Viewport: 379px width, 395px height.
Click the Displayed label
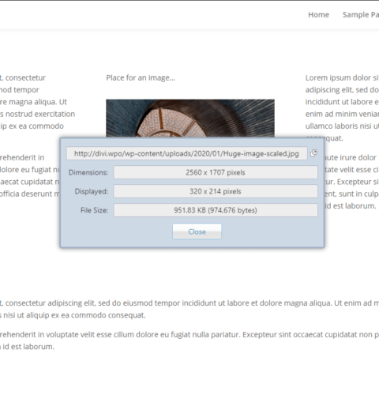point(92,191)
